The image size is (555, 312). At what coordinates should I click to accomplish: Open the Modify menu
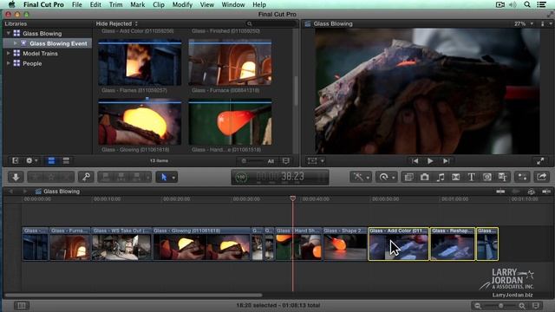click(182, 4)
